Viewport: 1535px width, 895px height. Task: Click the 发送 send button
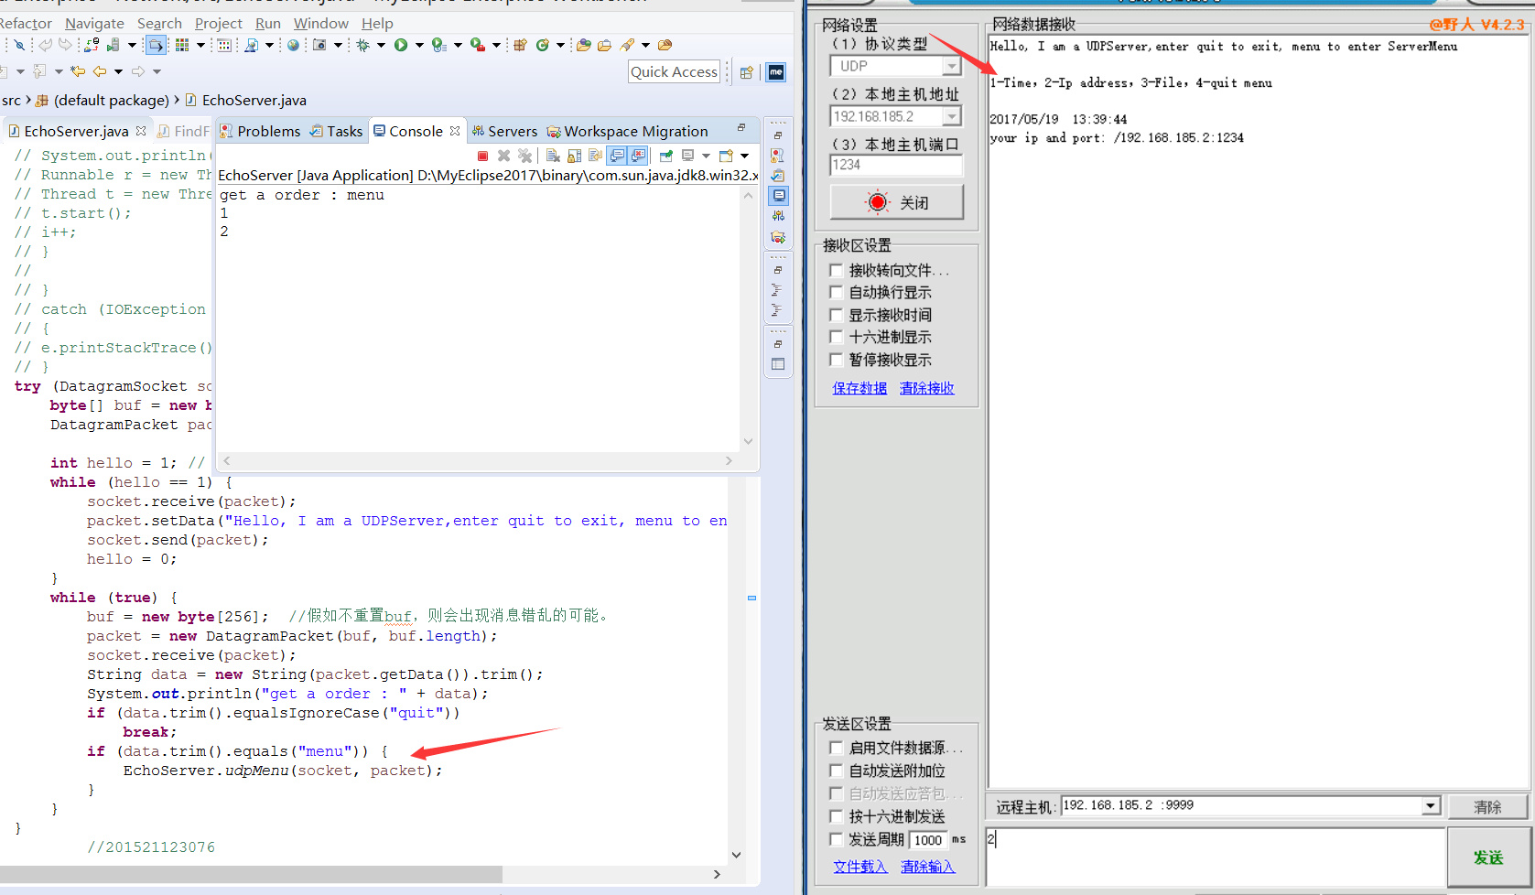[1488, 857]
